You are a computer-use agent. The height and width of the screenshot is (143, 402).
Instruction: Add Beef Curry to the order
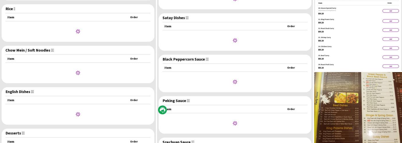(x=391, y=57)
